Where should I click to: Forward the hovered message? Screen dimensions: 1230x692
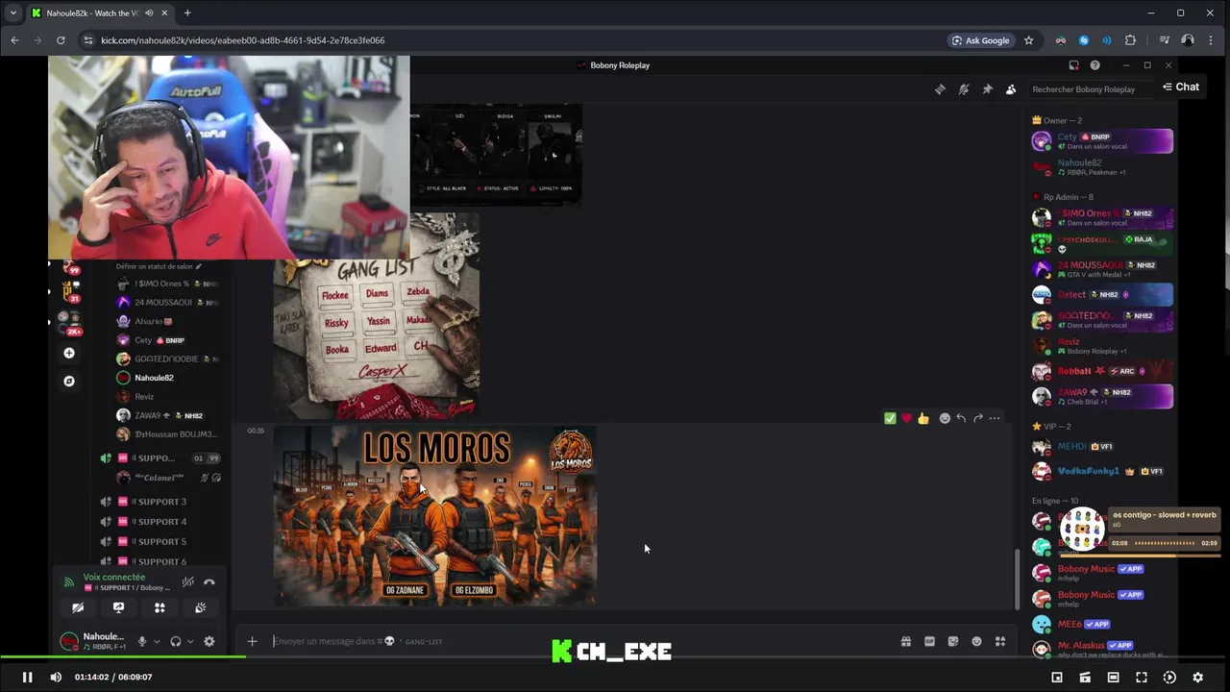tap(978, 418)
